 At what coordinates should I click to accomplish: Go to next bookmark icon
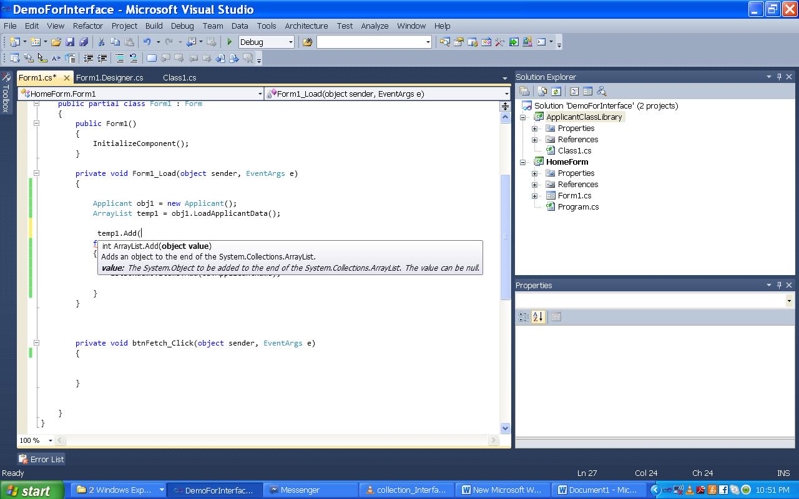pyautogui.click(x=179, y=58)
